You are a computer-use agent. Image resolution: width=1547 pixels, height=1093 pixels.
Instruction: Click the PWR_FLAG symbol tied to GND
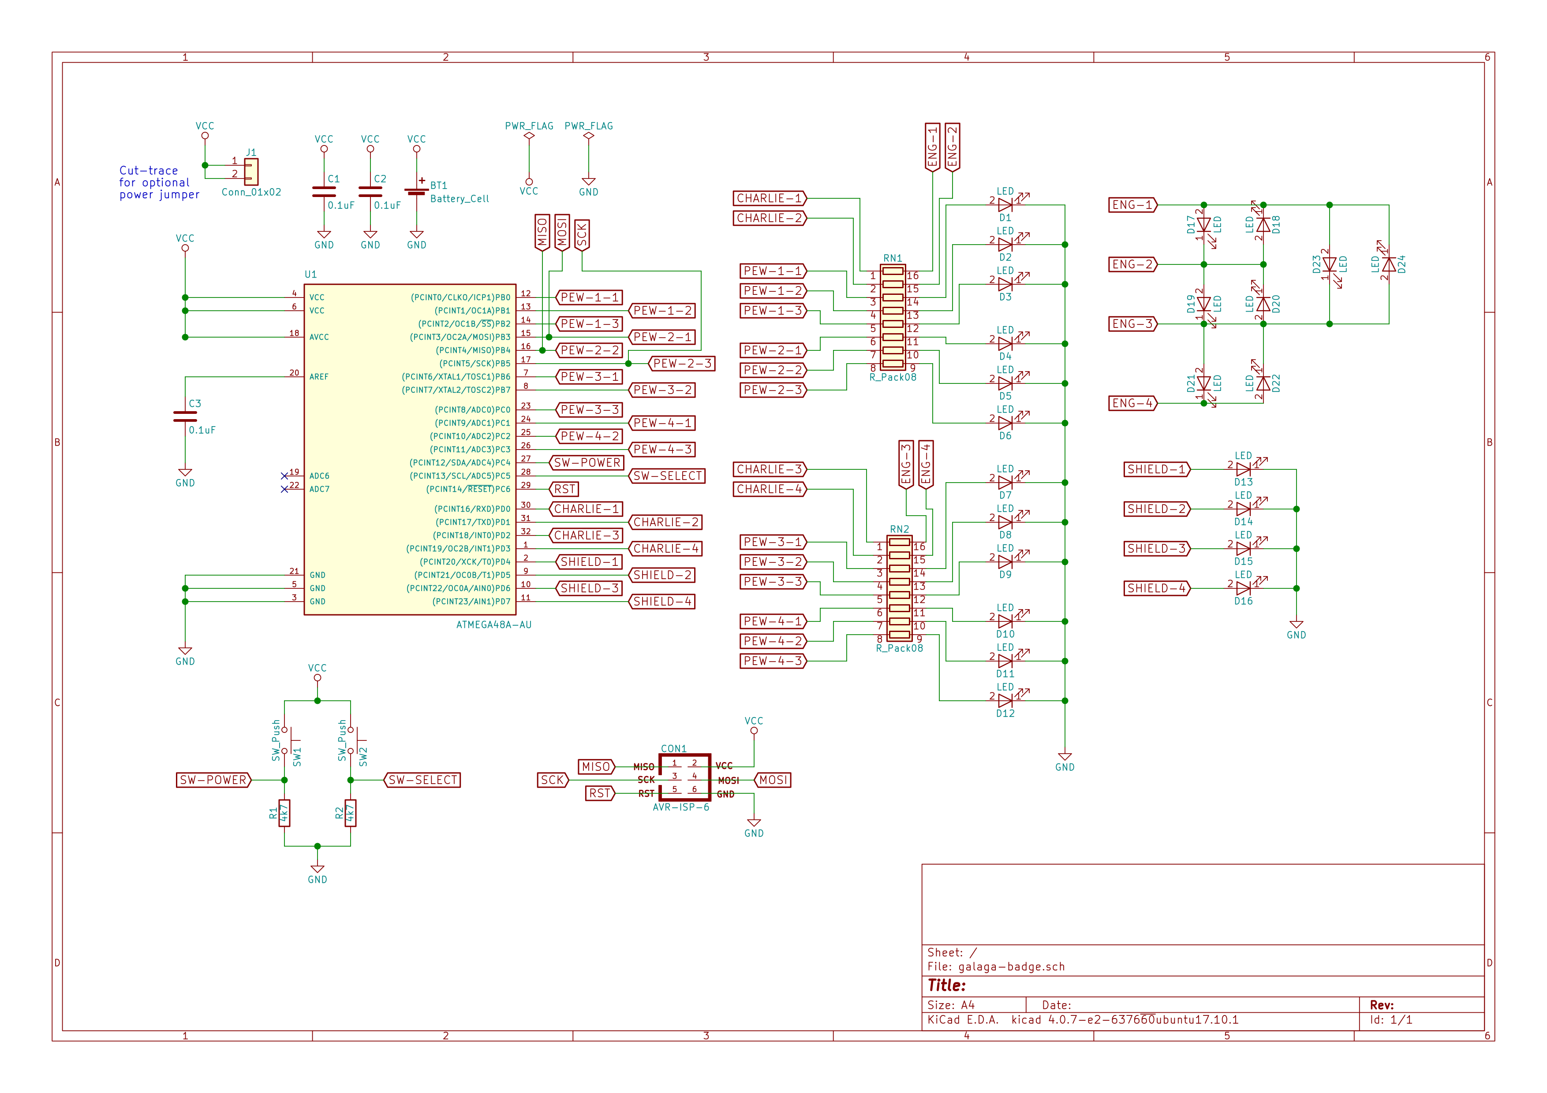click(x=589, y=135)
